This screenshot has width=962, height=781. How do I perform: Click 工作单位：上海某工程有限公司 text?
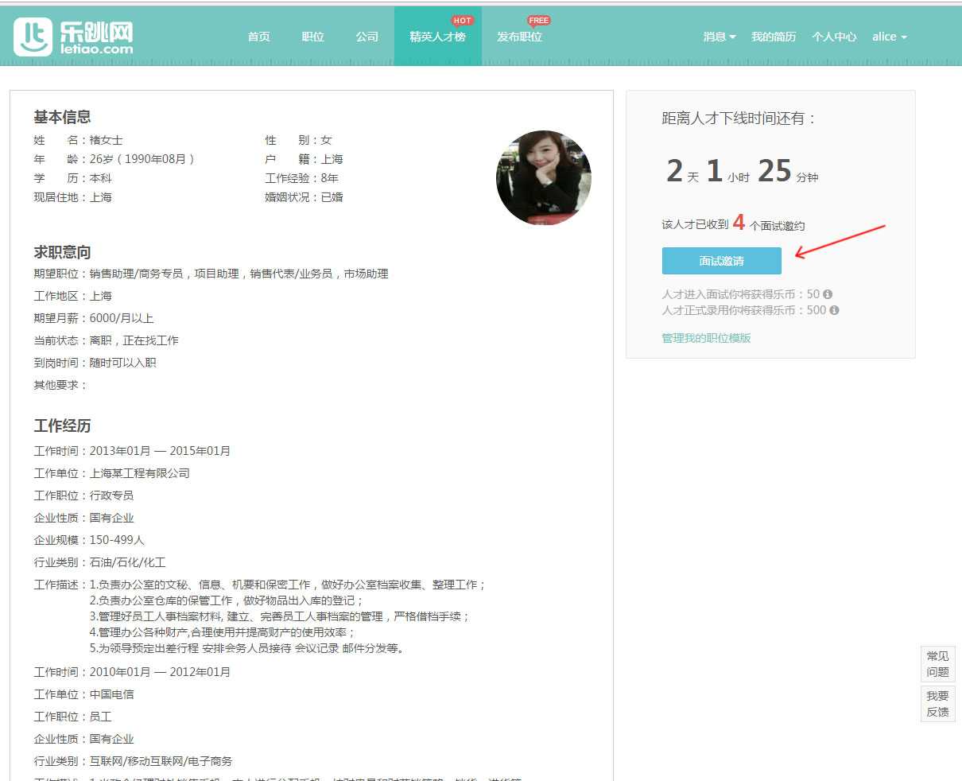(x=111, y=473)
